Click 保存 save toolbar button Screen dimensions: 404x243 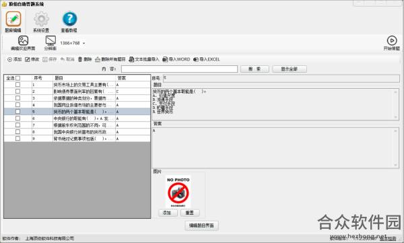[x=49, y=59]
